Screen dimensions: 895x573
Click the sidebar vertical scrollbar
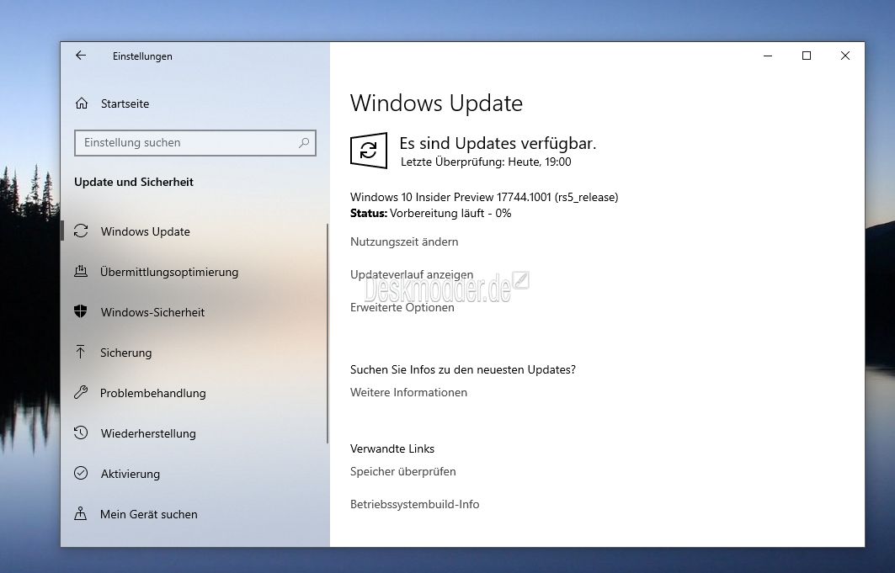point(328,333)
